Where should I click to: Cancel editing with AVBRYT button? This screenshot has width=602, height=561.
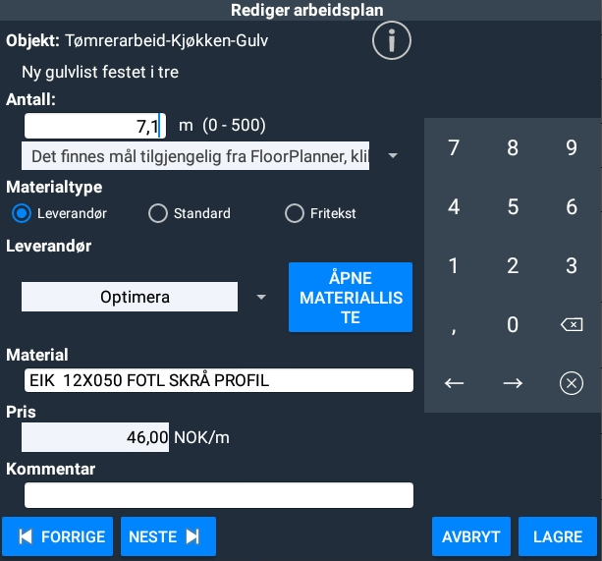[x=471, y=536]
